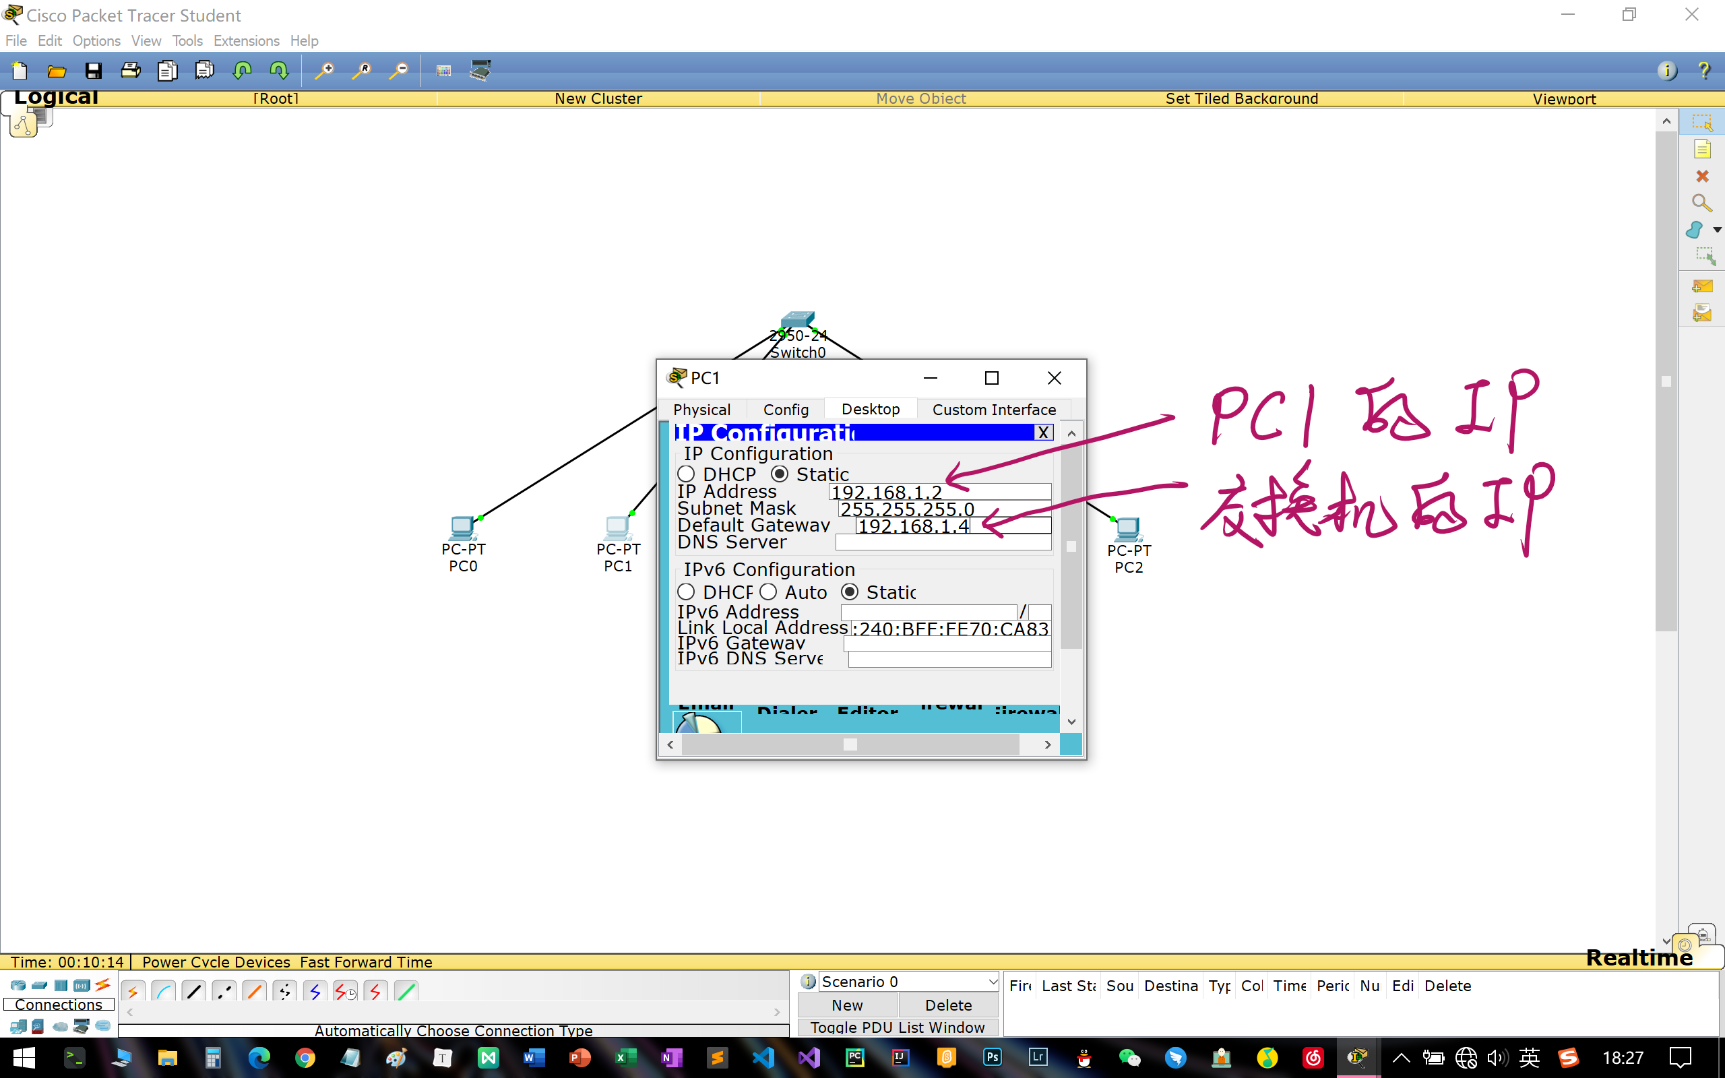Open the Custom Devices Dialog icon
Image resolution: width=1725 pixels, height=1078 pixels.
coord(480,71)
